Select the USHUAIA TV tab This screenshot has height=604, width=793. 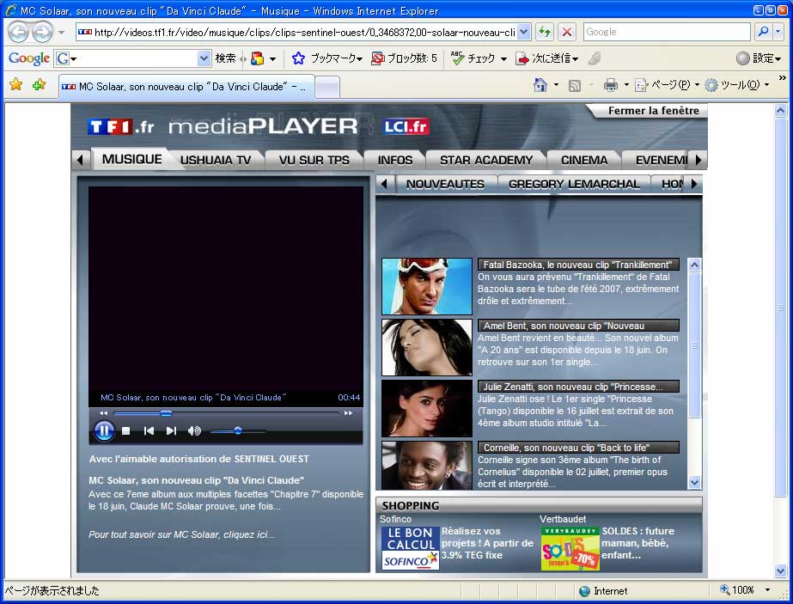click(x=216, y=160)
